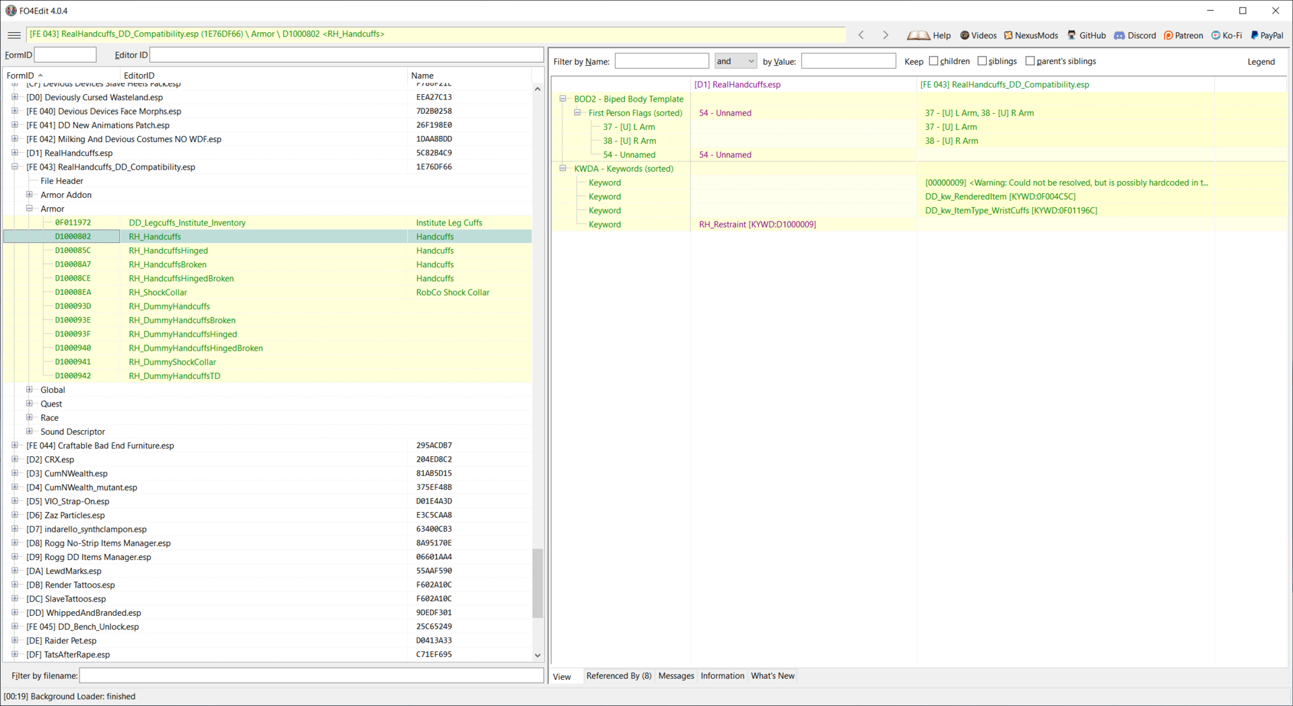Enable the Keep siblings checkbox
The height and width of the screenshot is (706, 1293).
(x=982, y=61)
